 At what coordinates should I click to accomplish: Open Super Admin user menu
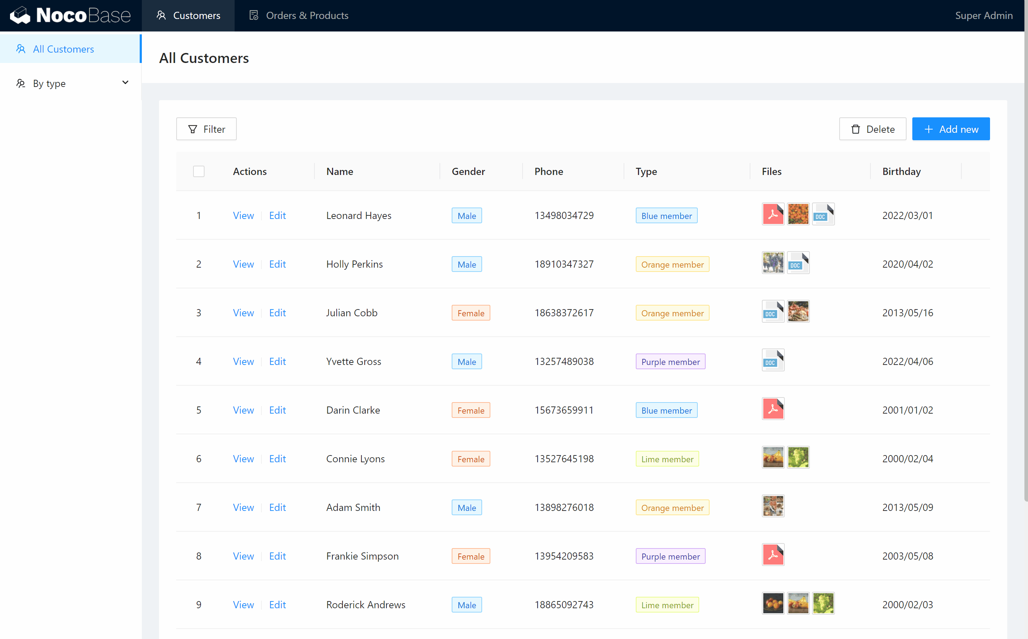pyautogui.click(x=983, y=16)
